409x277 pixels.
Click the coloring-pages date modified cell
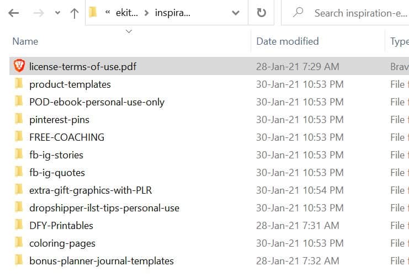[300, 243]
